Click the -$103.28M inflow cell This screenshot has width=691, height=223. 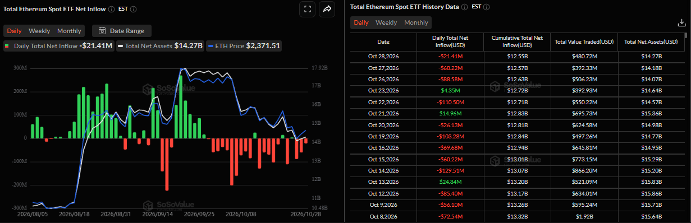point(450,136)
